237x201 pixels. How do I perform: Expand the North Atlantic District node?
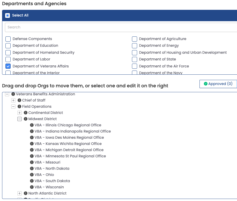[19, 193]
